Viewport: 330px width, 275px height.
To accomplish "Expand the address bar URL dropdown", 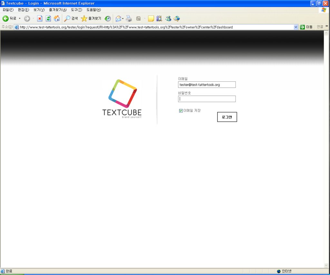I will coord(296,27).
